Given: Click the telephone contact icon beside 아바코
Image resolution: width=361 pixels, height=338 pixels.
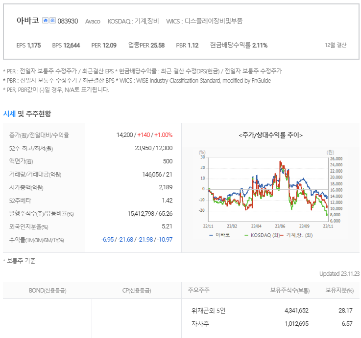Looking at the screenshot, I should (x=52, y=21).
